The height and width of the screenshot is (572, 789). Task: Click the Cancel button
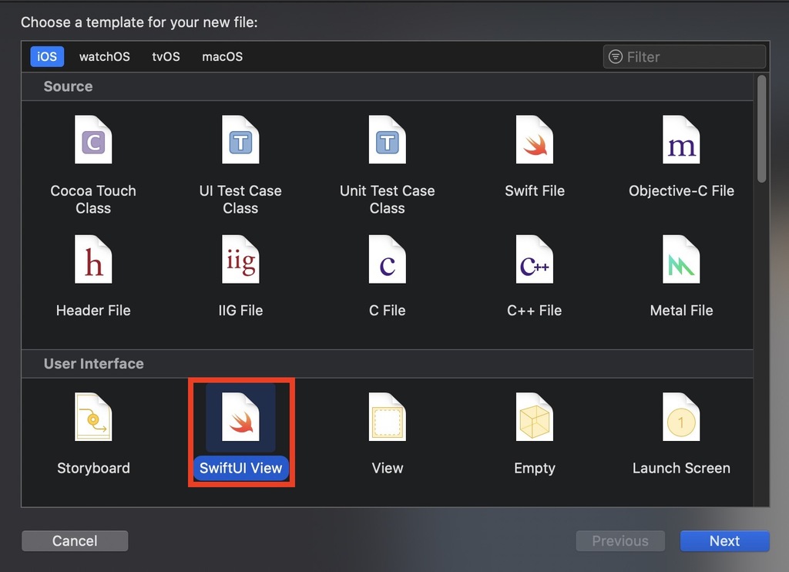tap(75, 541)
